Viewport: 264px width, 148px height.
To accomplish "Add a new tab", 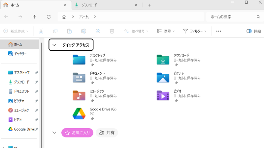I will click(149, 5).
